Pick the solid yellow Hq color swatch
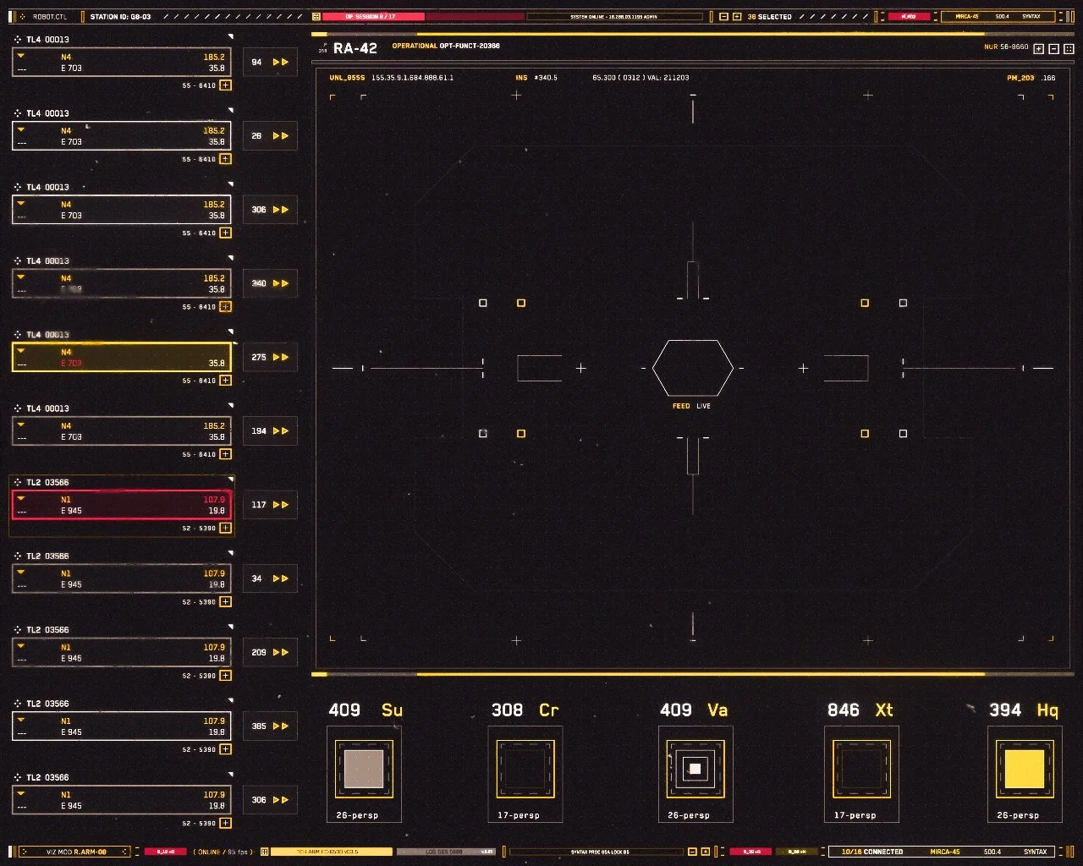This screenshot has height=866, width=1083. pos(1025,770)
